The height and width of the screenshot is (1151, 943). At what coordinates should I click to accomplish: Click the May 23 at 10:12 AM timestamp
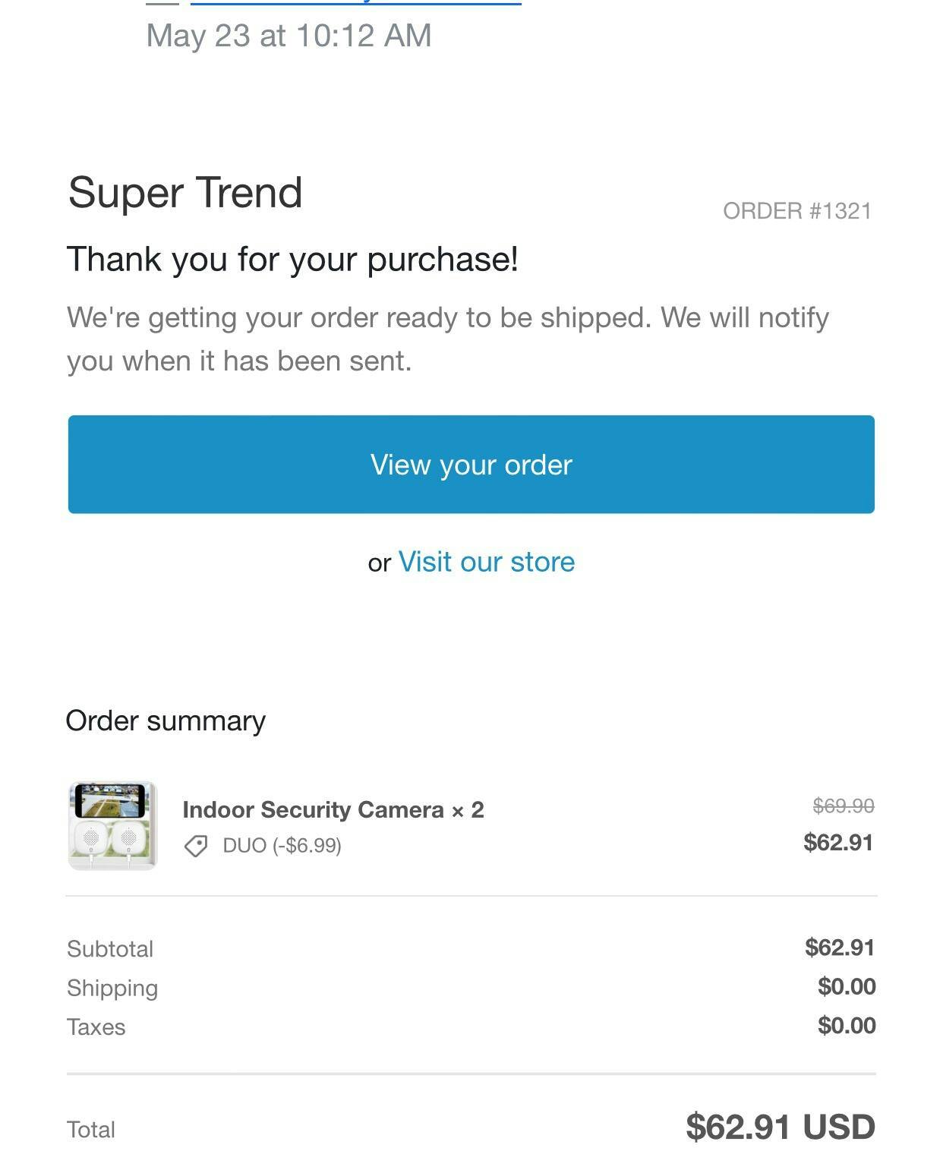pos(289,36)
